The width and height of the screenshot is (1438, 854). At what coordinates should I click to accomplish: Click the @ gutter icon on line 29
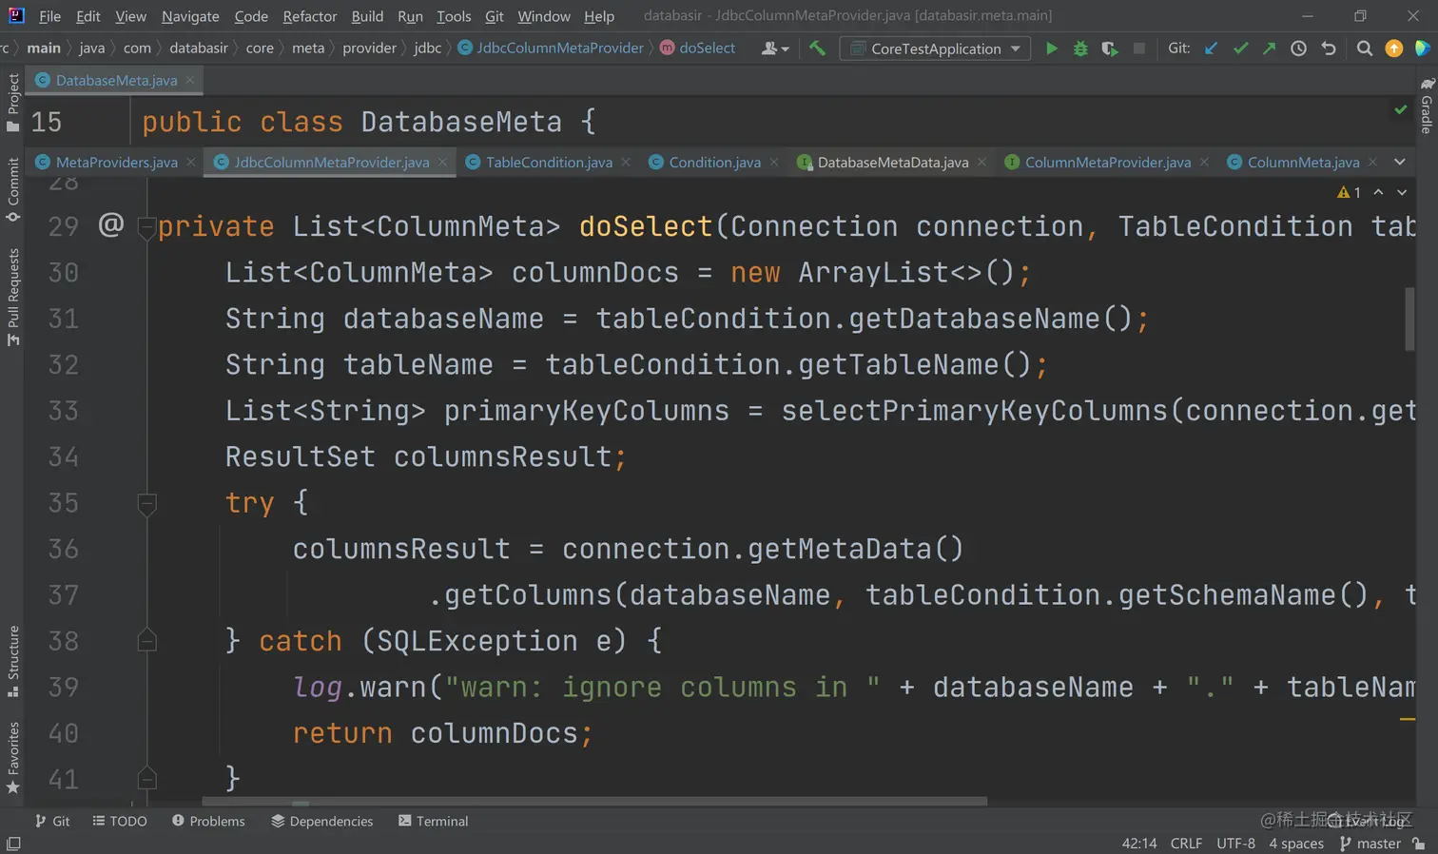click(x=111, y=224)
